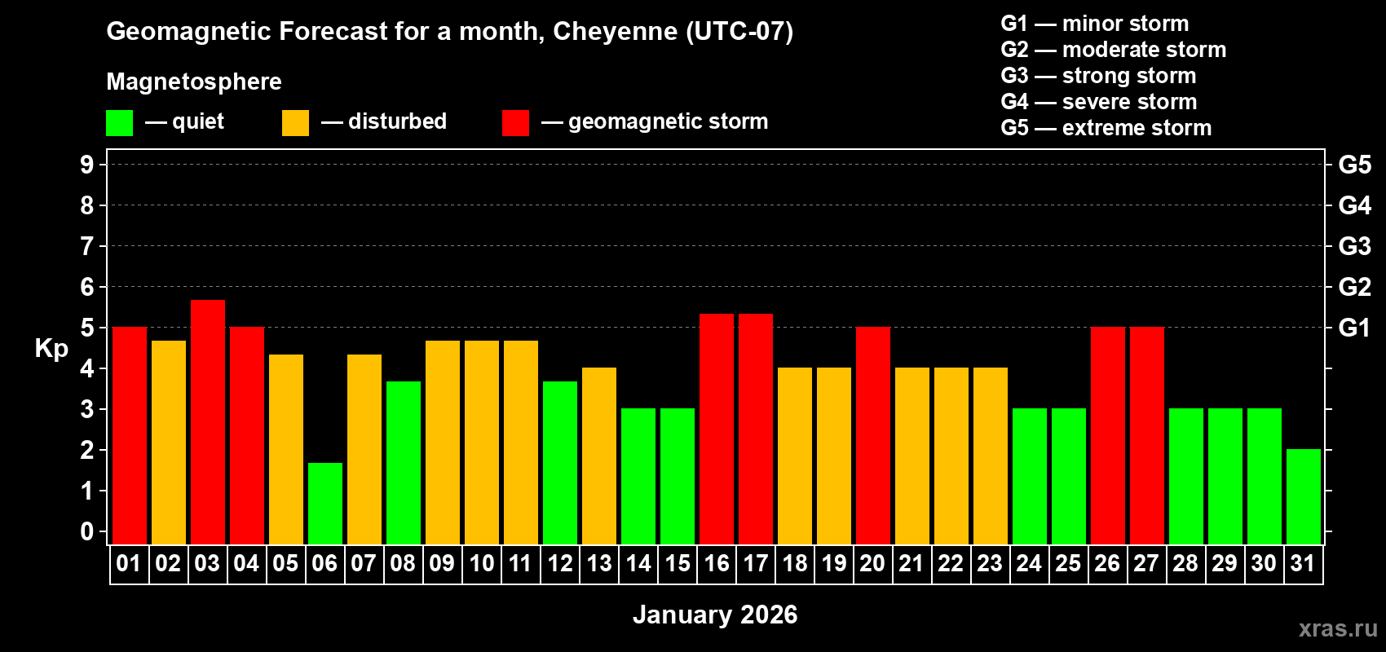Screen dimensions: 1386x652
Task: Select the green bar for day 12
Action: (560, 463)
